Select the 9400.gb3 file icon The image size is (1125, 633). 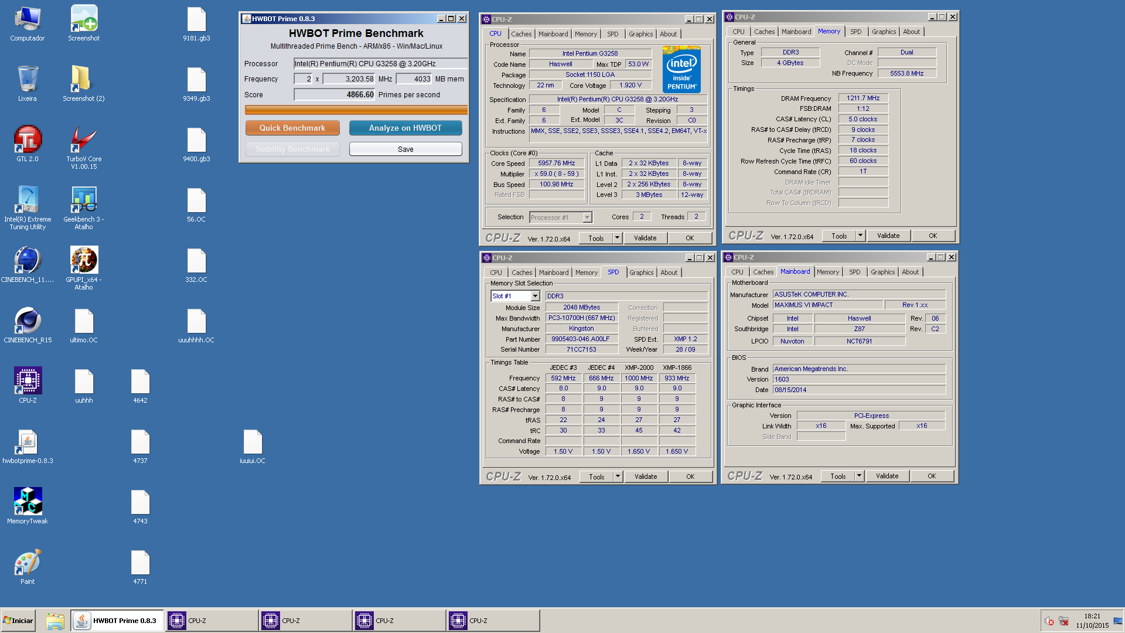[x=196, y=144]
